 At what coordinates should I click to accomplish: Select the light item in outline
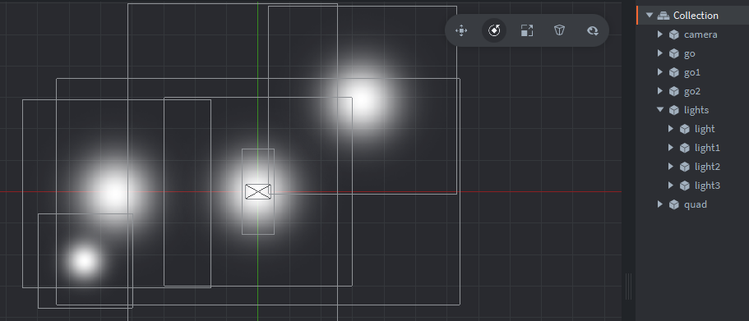point(705,129)
